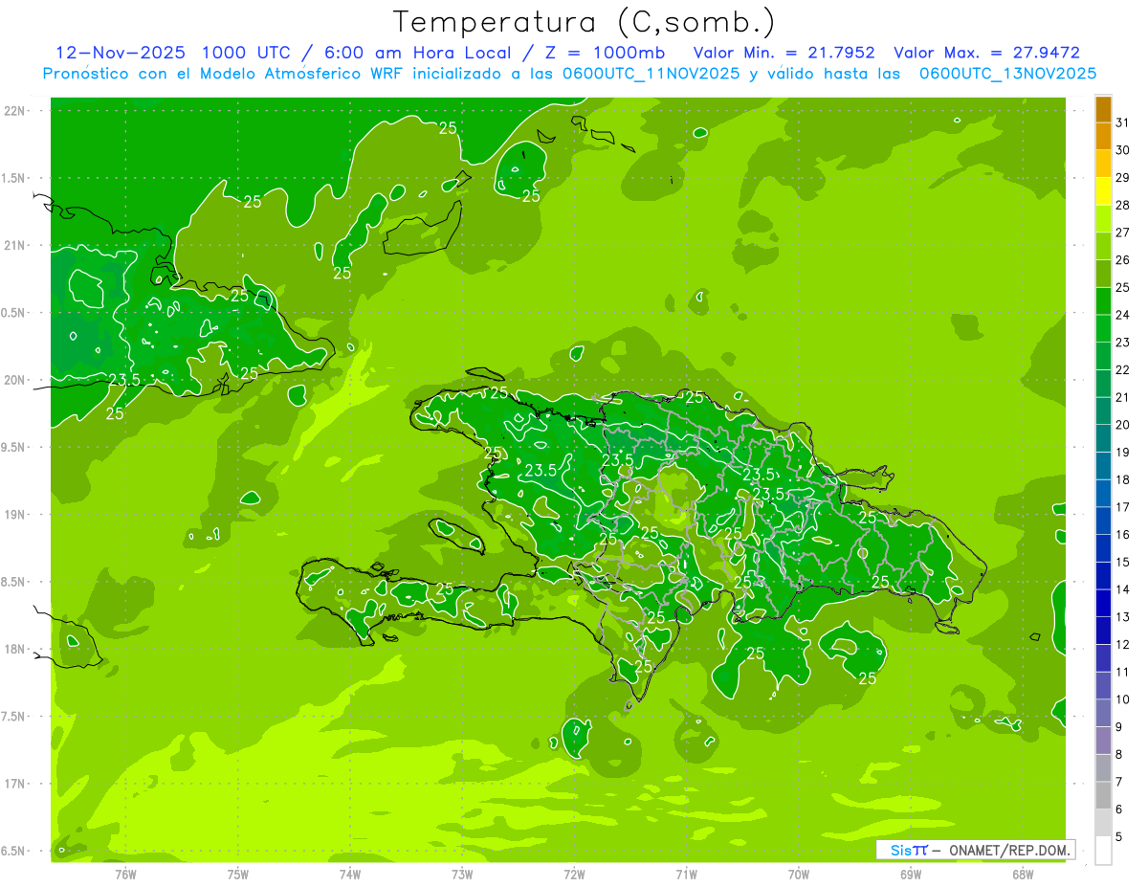Screen dimensions: 1148x887
Task: Pick the color bar segment between 30 and 31
Action: click(x=1103, y=137)
